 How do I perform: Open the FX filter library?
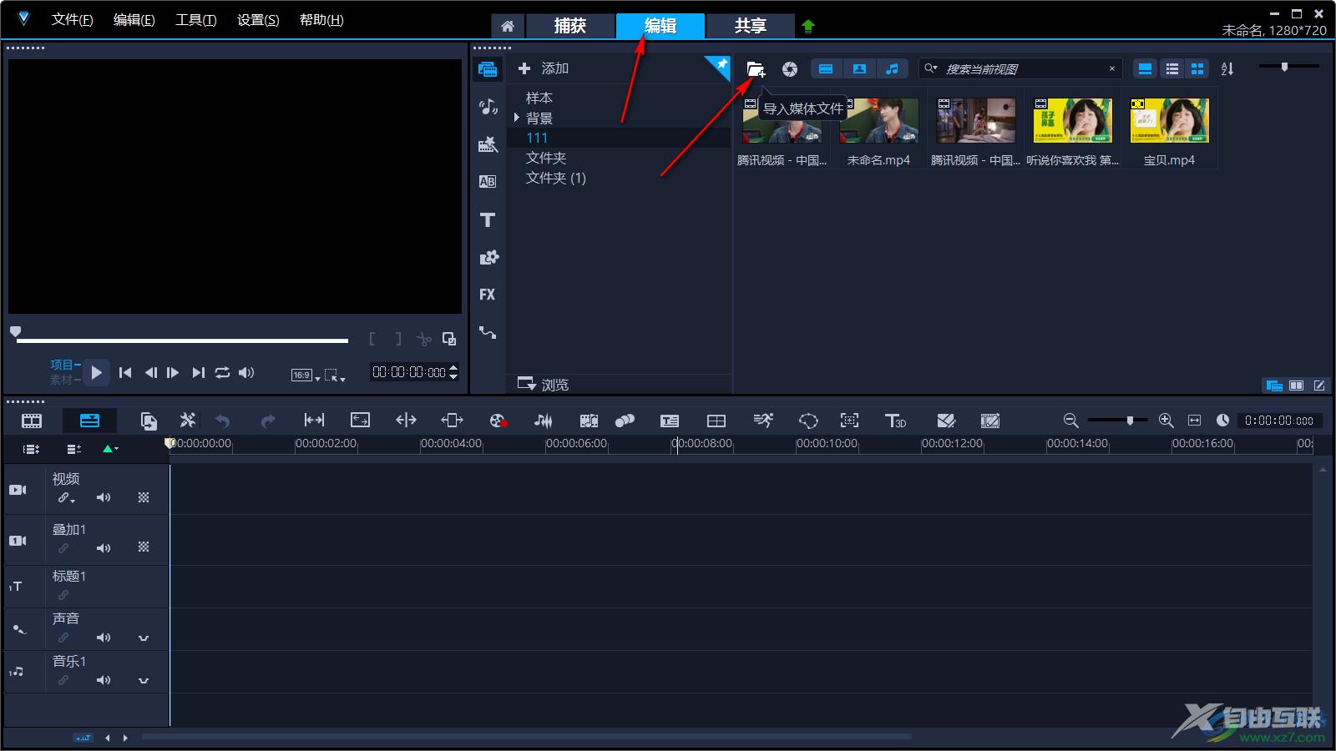(x=488, y=295)
